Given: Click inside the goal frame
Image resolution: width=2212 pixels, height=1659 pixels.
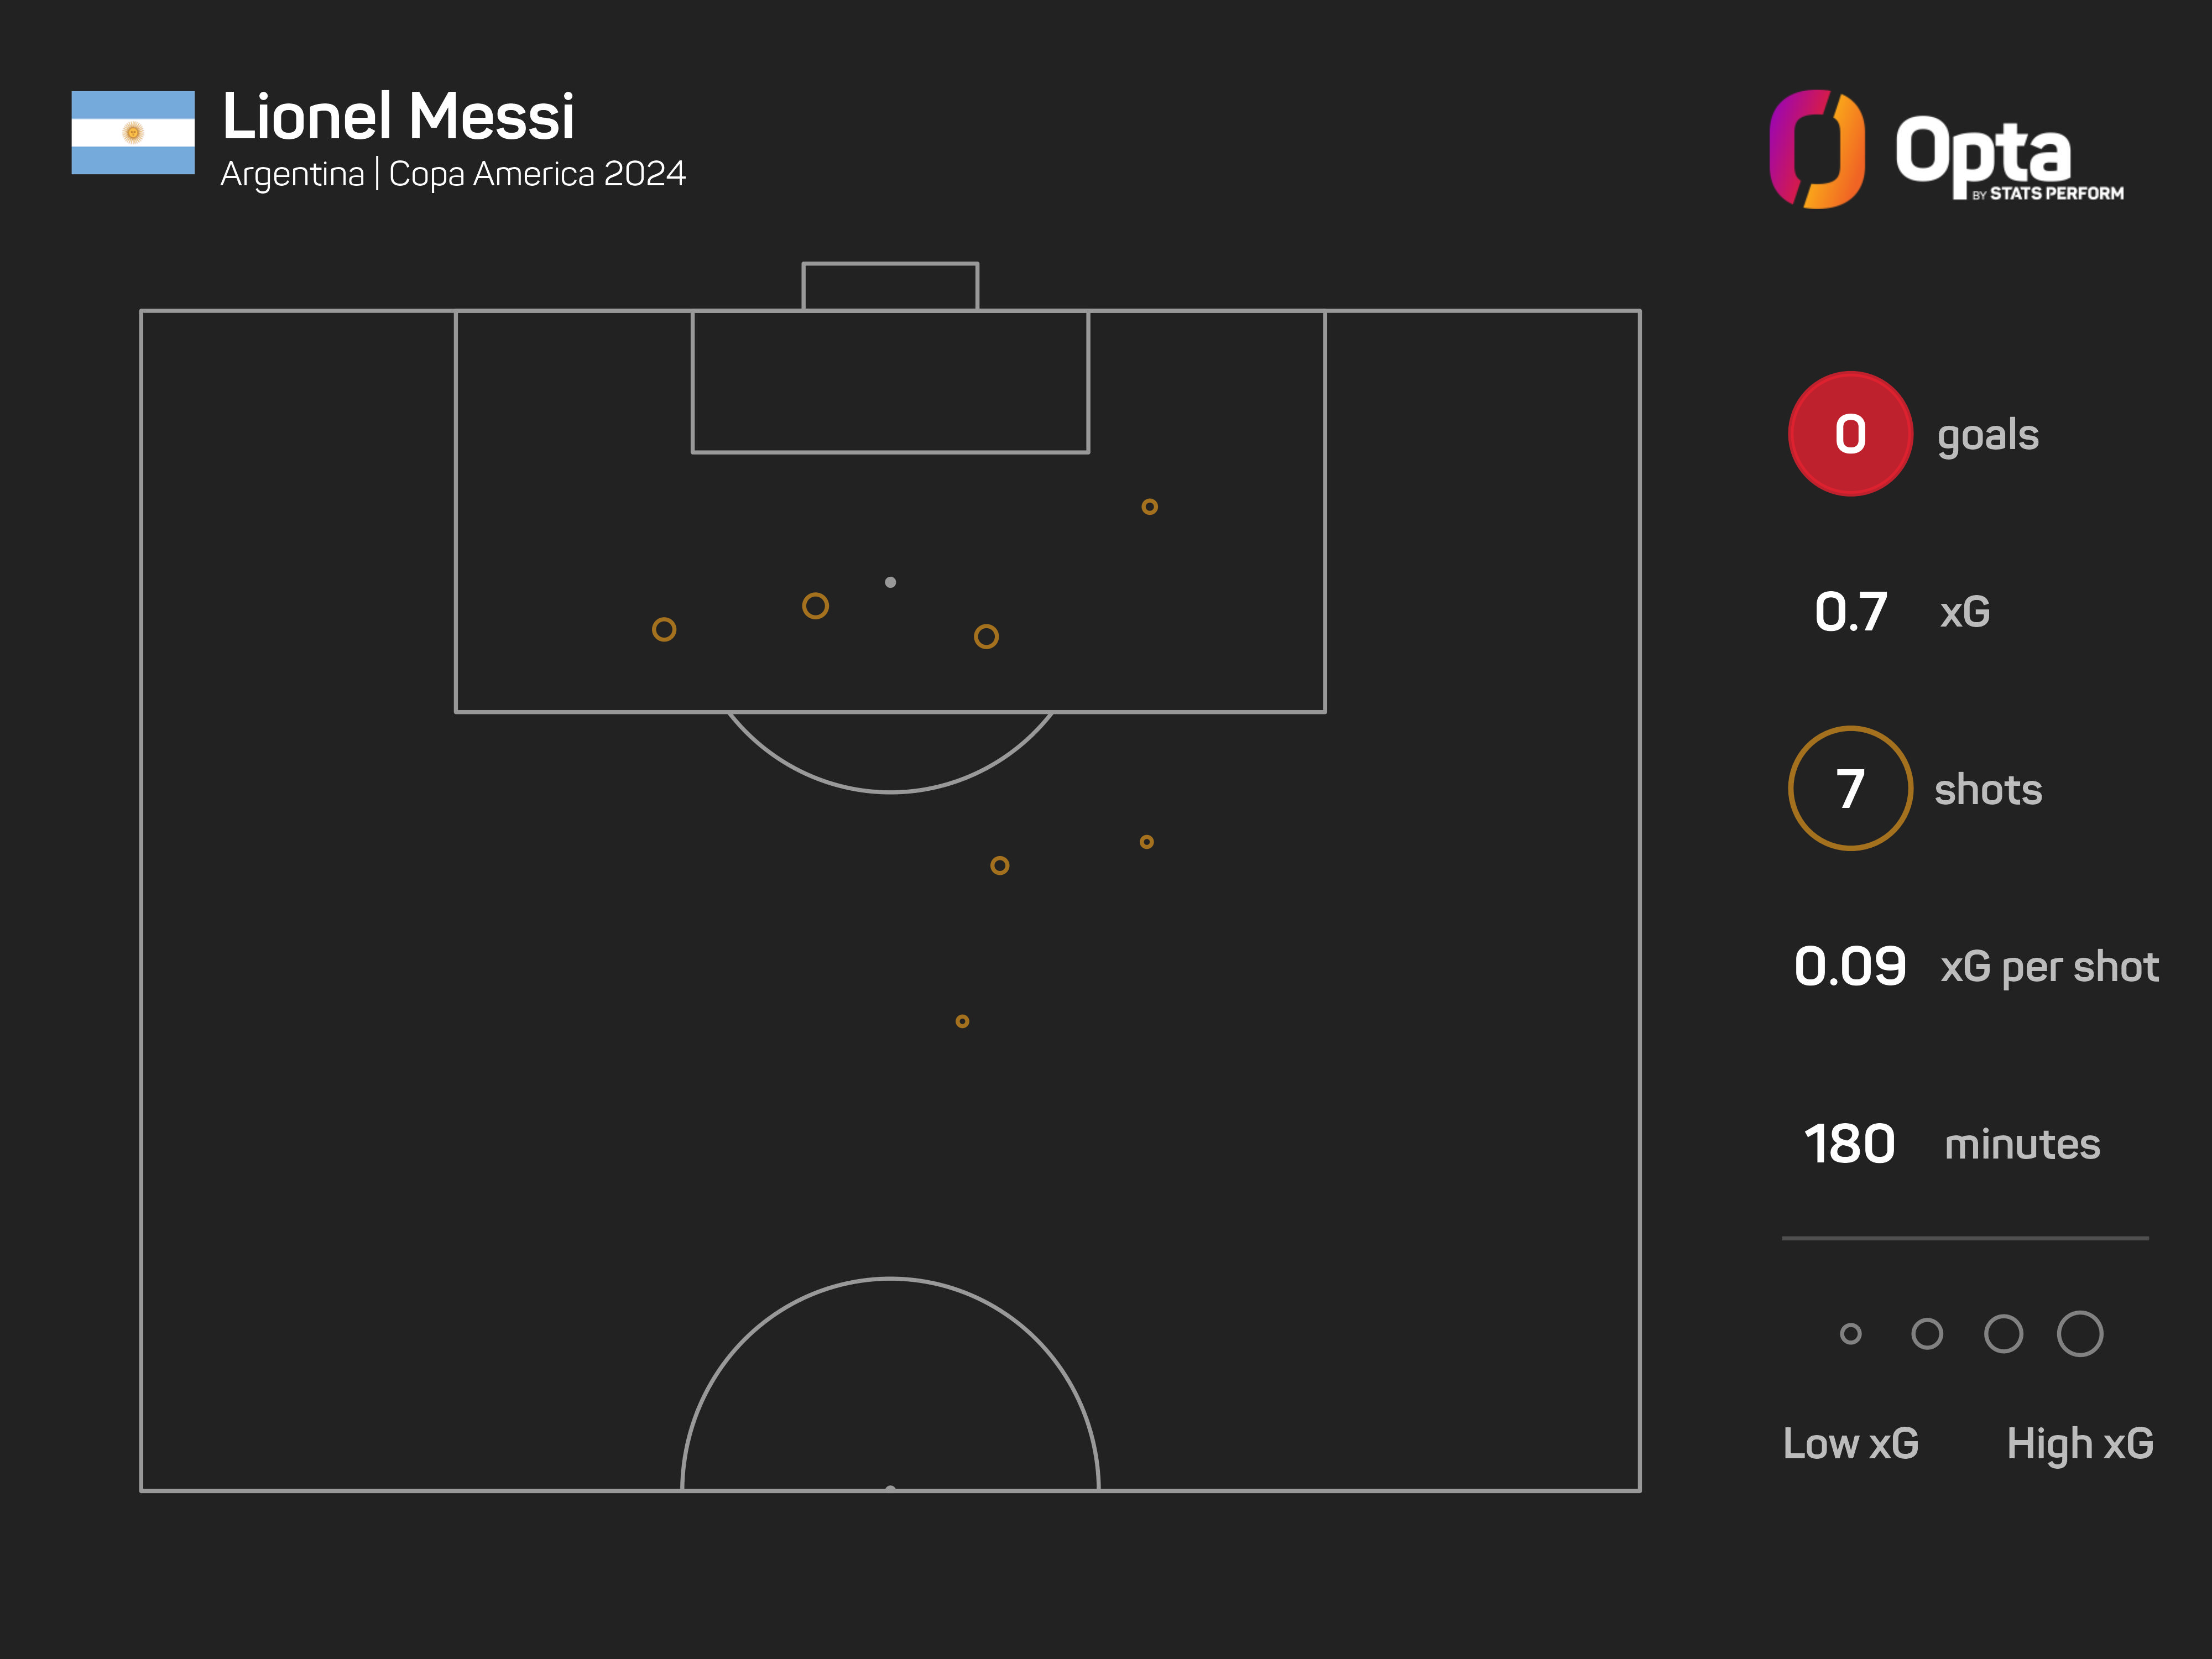Looking at the screenshot, I should [890, 287].
